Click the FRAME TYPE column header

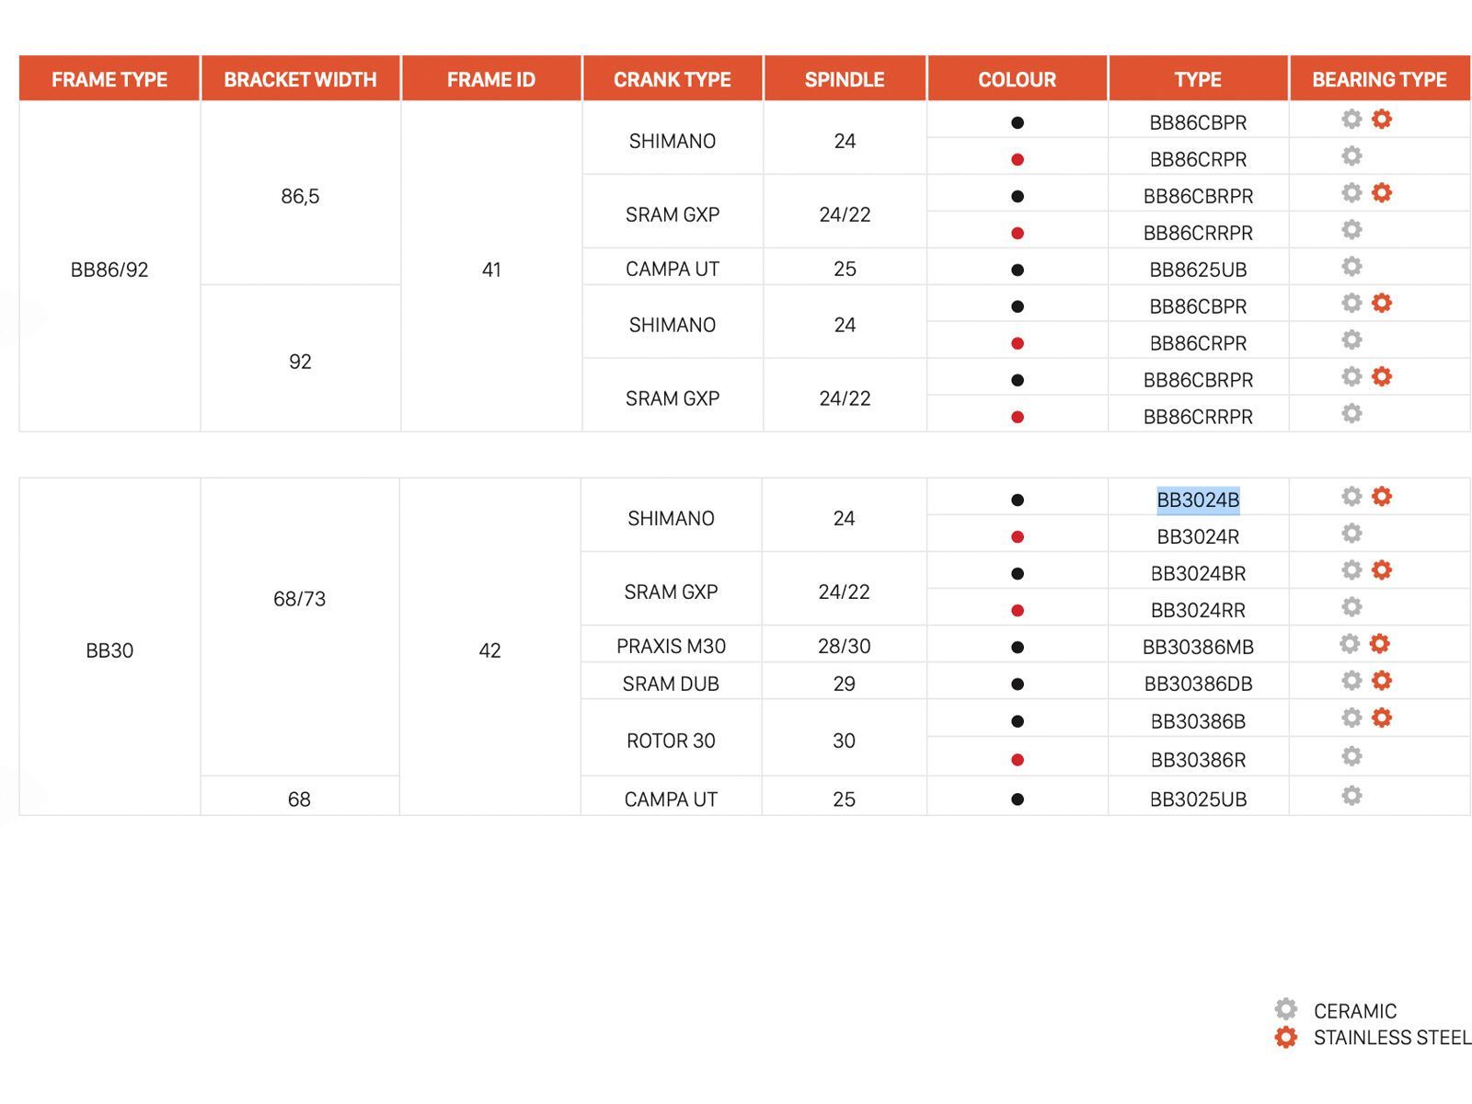point(109,79)
